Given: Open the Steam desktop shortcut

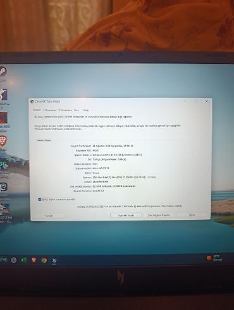Looking at the screenshot, I should [x=3, y=72].
